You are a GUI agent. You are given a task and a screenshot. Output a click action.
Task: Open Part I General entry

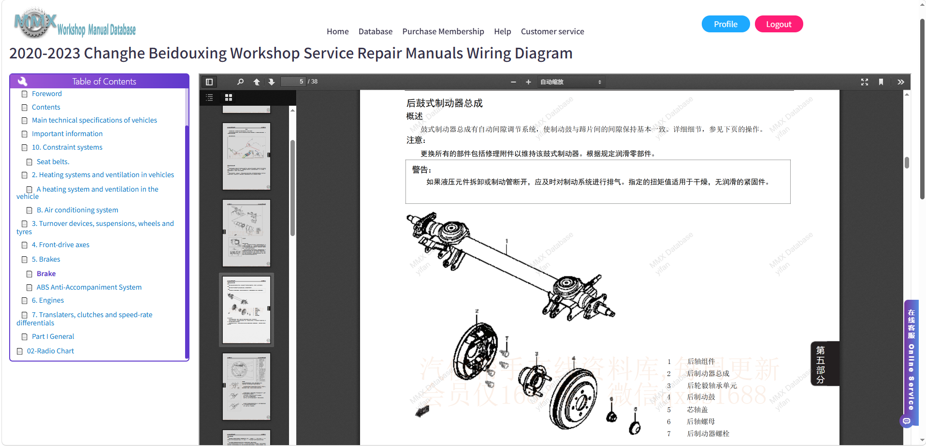[x=53, y=336]
